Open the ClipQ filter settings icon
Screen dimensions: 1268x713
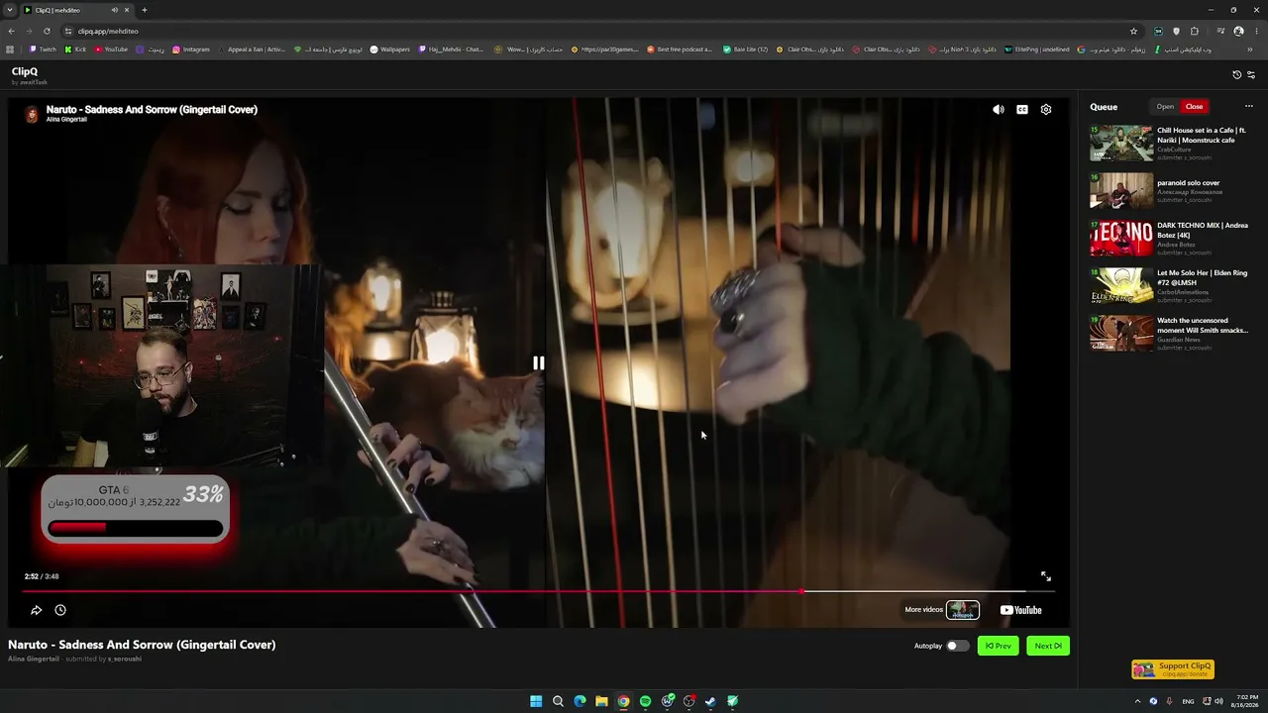pos(1251,75)
